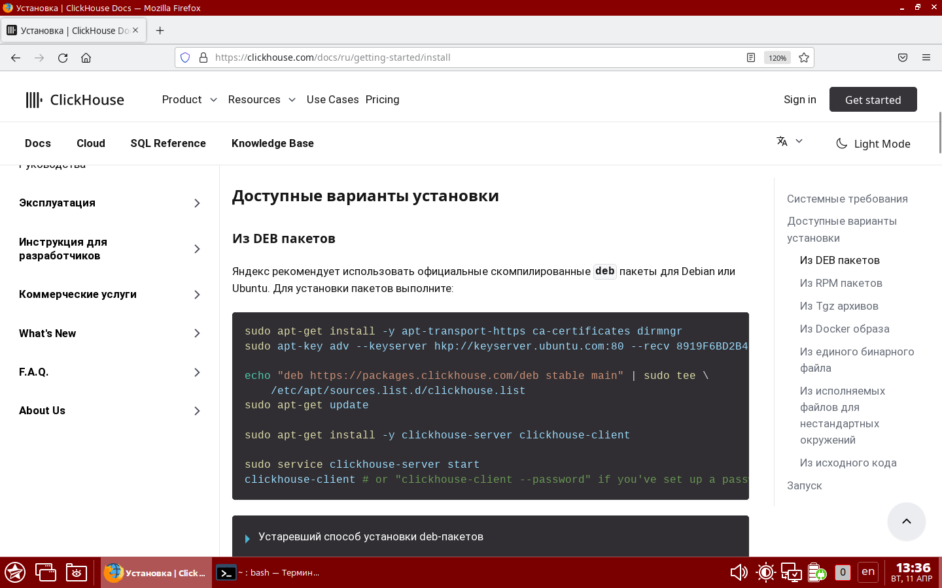The height and width of the screenshot is (588, 942).
Task: Click the ClickHouse logo
Action: click(x=75, y=100)
